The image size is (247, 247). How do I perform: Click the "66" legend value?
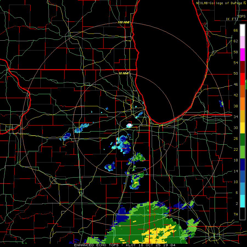236,30
